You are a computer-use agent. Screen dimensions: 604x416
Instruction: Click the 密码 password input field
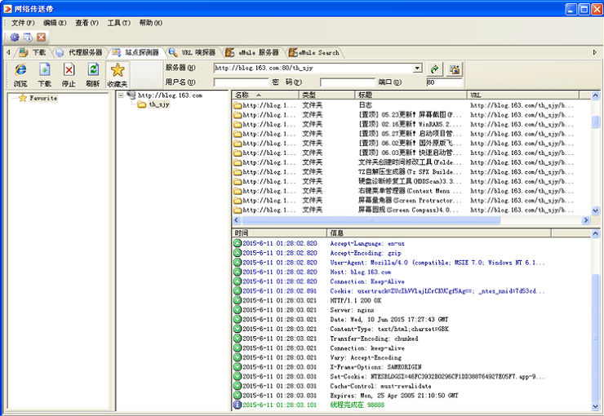tap(348, 82)
